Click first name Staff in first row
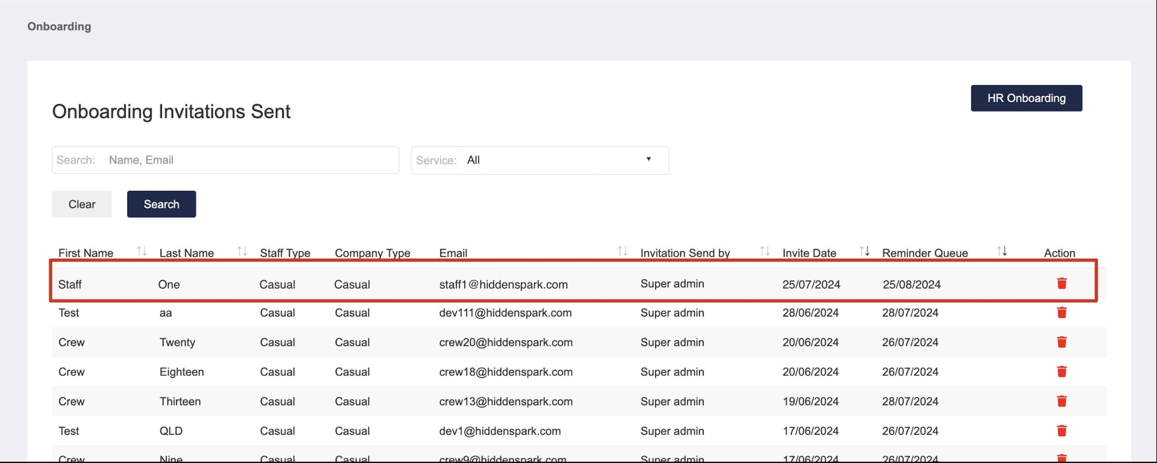 70,284
